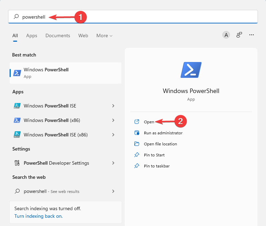Screen dimensions: 266x226
Task: Expand Windows PowerShell (x86) chevron
Action: pyautogui.click(x=113, y=120)
